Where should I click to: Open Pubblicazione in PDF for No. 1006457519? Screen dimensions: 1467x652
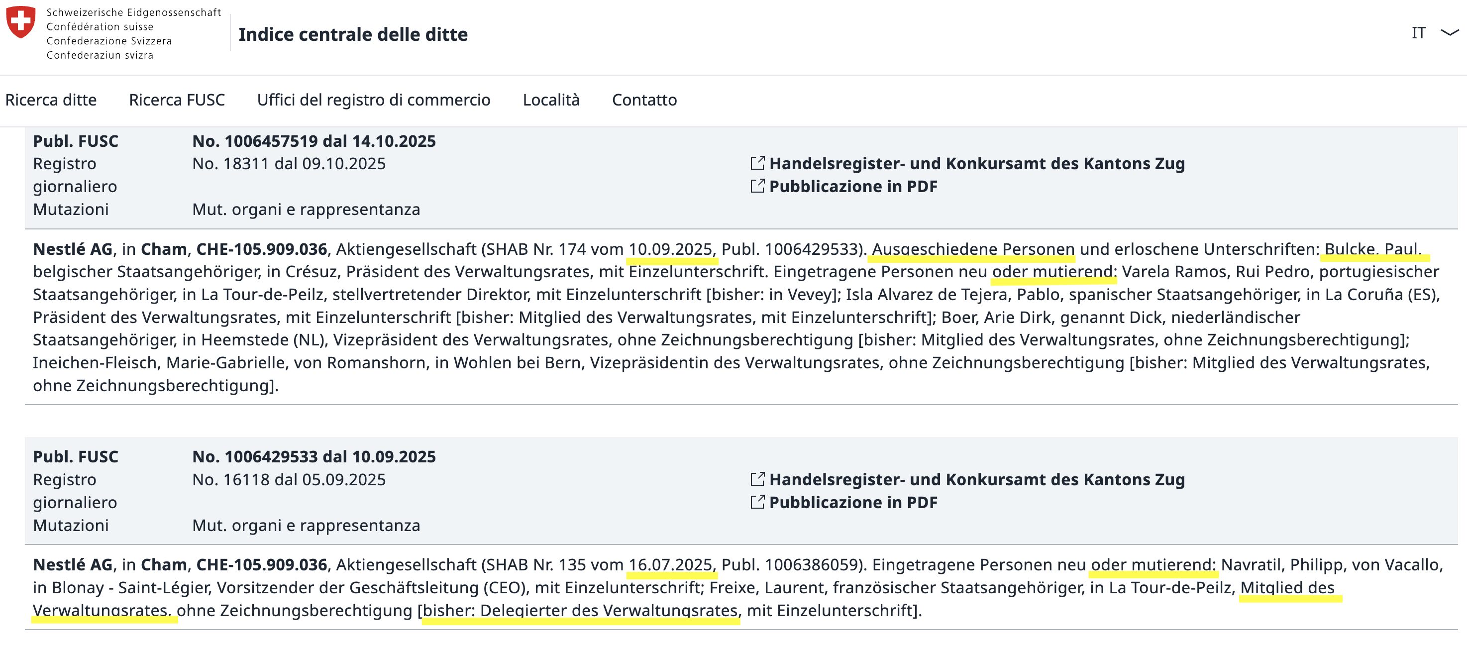852,186
